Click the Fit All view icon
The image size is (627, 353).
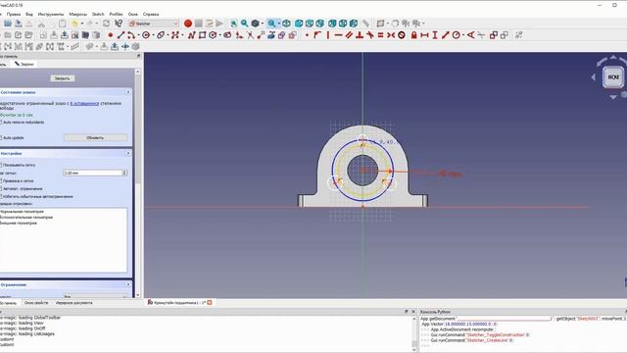[234, 24]
